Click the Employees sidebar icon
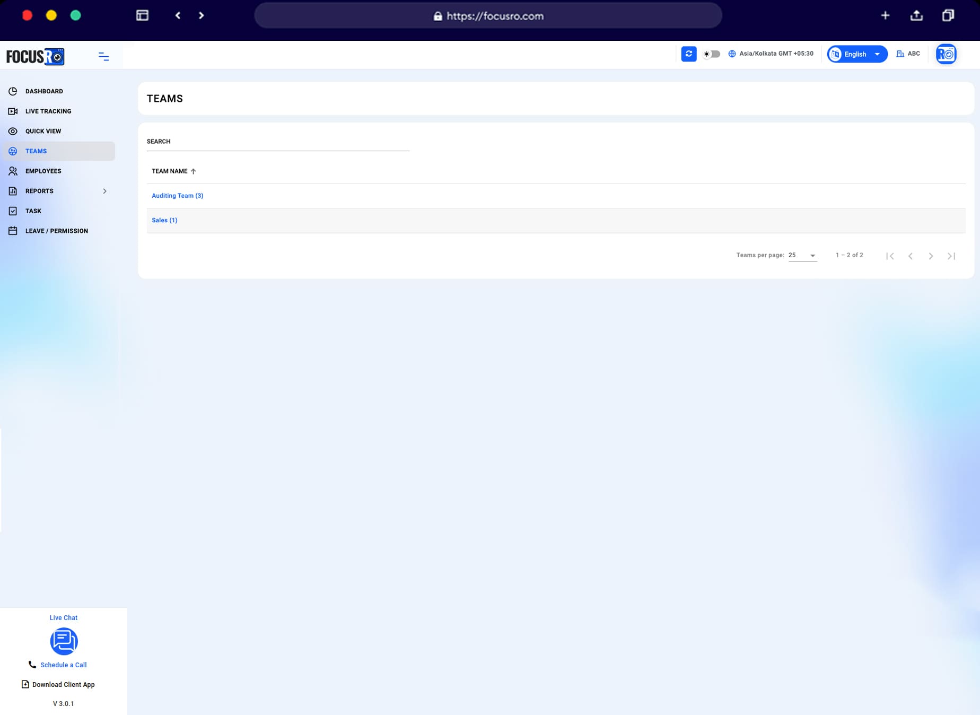Image resolution: width=980 pixels, height=715 pixels. click(13, 171)
